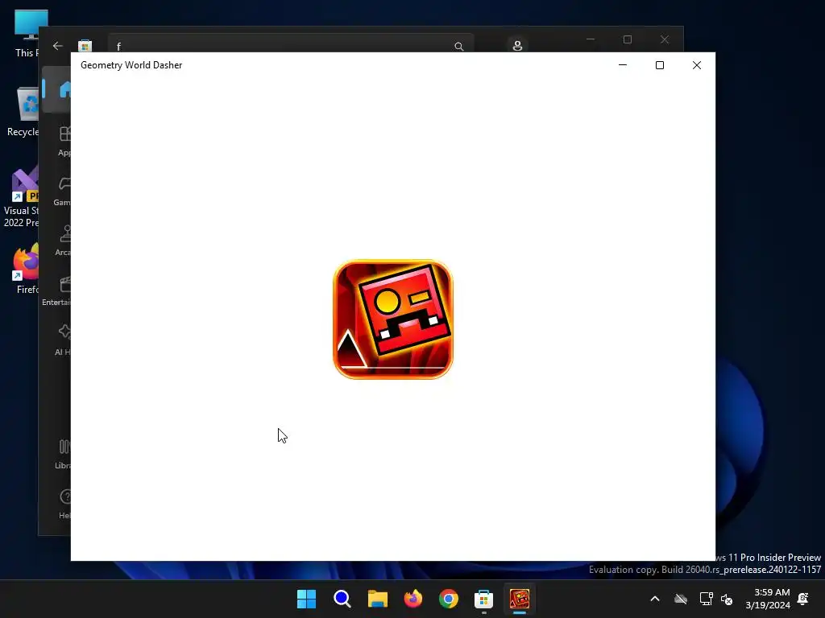This screenshot has height=618, width=825.
Task: Launch Firefox from taskbar
Action: click(413, 599)
